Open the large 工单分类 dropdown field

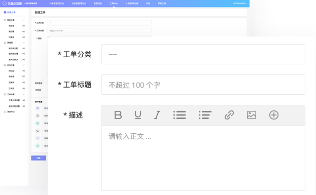coord(203,54)
